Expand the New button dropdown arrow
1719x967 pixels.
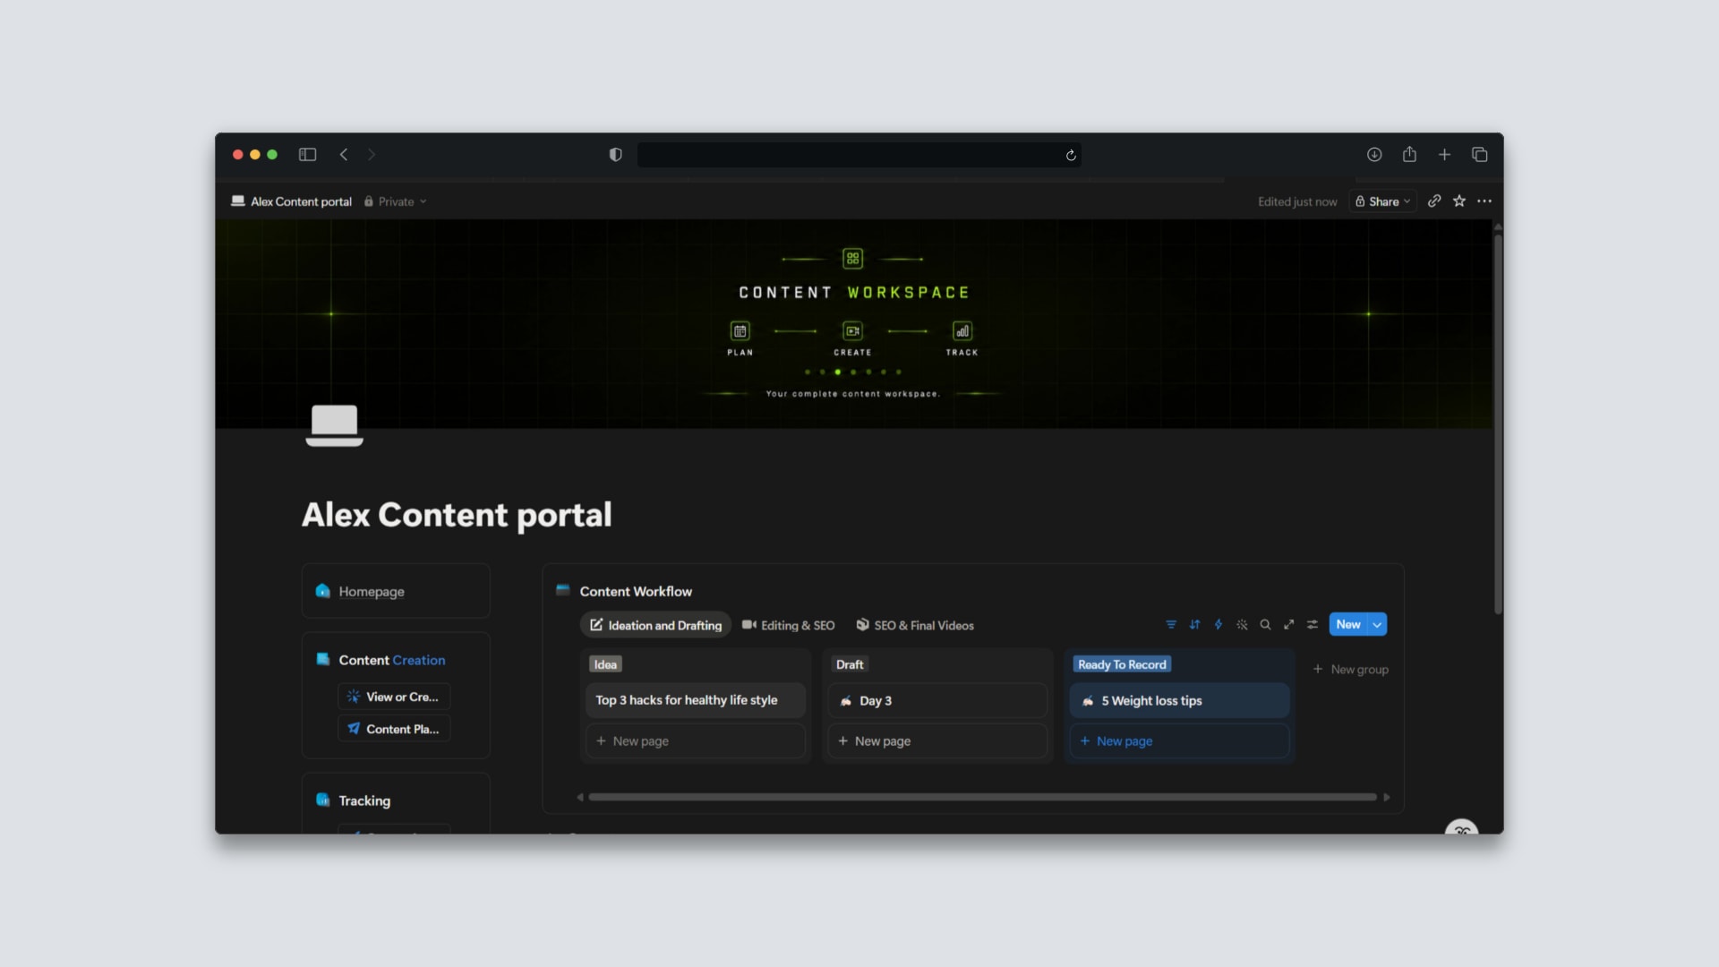pyautogui.click(x=1377, y=624)
